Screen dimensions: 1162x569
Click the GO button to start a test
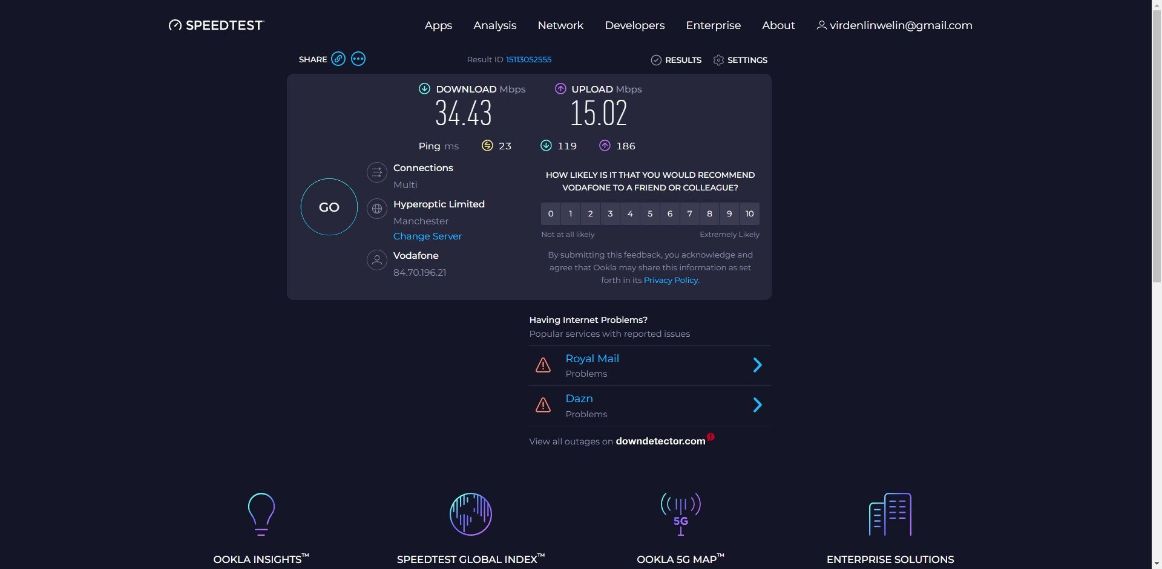click(329, 206)
